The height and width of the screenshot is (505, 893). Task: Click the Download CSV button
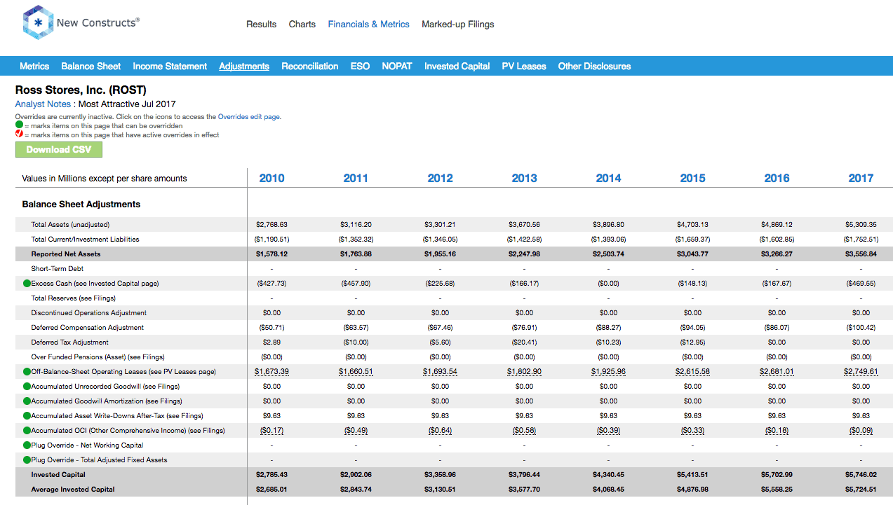pos(59,149)
